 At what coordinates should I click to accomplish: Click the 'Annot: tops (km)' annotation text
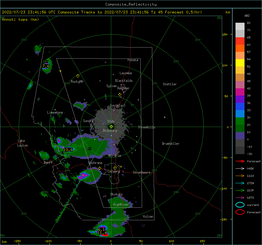(20, 20)
